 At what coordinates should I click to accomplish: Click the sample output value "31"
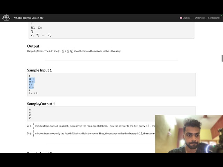point(30,110)
